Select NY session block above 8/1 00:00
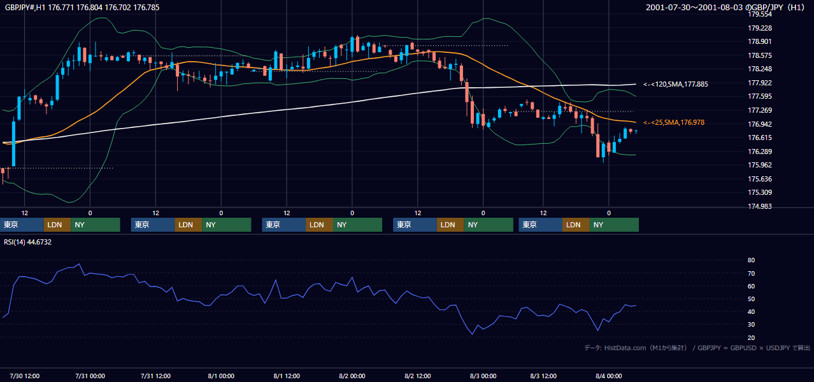Screen dimensions: 814x382 click(x=227, y=225)
